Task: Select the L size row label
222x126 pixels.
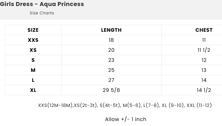Action: 33,80
